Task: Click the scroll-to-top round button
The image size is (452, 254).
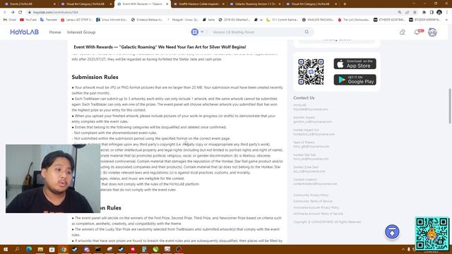Action: pos(392,231)
